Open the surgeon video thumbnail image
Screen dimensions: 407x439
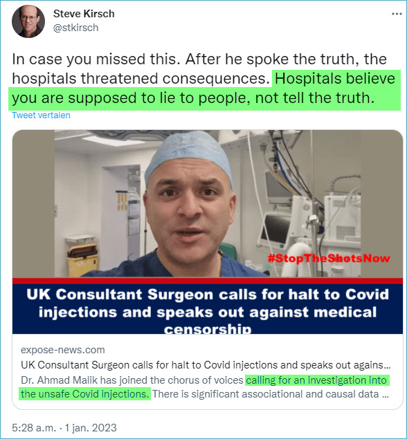(x=208, y=203)
